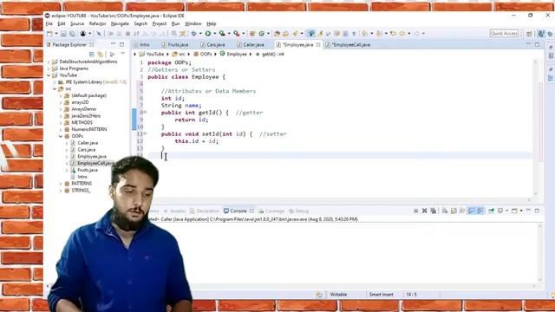Click the Save toolbar icon
555x312 pixels.
pyautogui.click(x=63, y=33)
